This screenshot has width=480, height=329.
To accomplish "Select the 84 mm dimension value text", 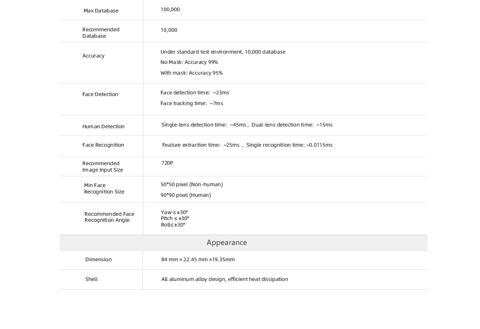I will point(198,260).
